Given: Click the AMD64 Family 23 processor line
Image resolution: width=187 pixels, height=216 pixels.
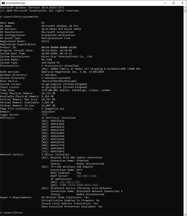Looking at the screenshot, I should tap(91, 69).
